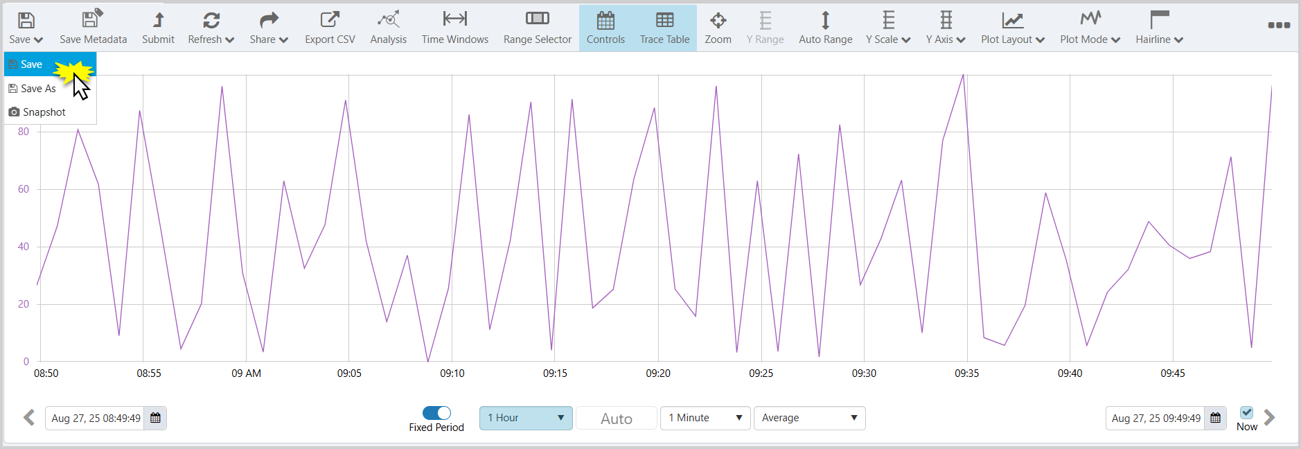Click the Submit upload icon
1301x449 pixels.
coord(158,20)
